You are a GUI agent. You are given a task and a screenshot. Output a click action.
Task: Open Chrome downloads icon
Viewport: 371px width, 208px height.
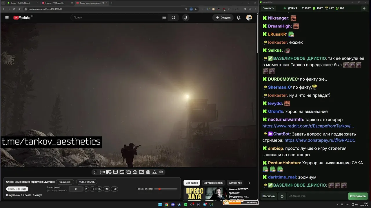click(237, 9)
